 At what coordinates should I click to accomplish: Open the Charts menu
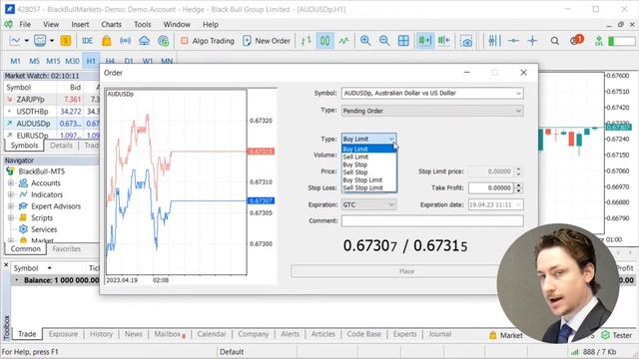111,24
